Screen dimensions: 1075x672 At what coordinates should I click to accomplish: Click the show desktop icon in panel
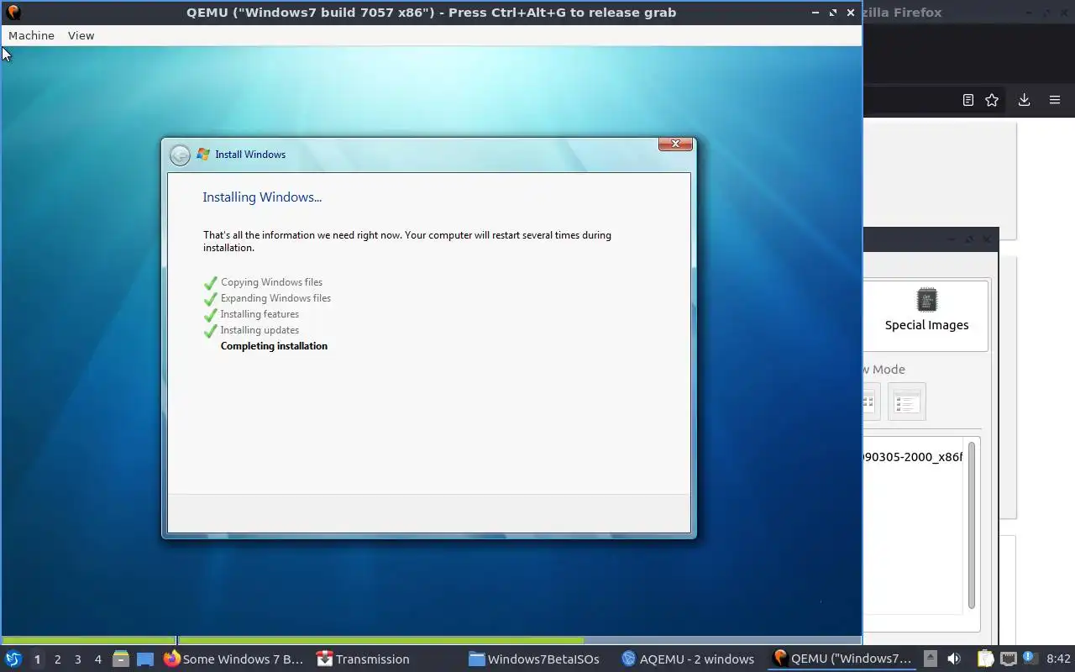[x=145, y=659]
